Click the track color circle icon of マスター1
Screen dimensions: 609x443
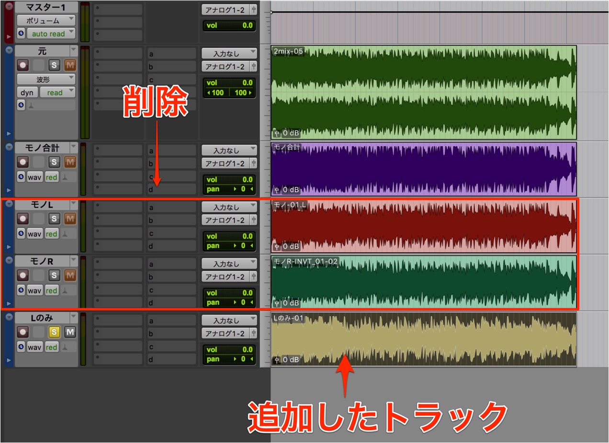9,6
